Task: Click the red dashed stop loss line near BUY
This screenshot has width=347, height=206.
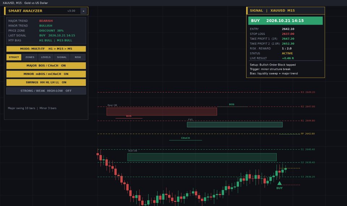Action: point(291,185)
